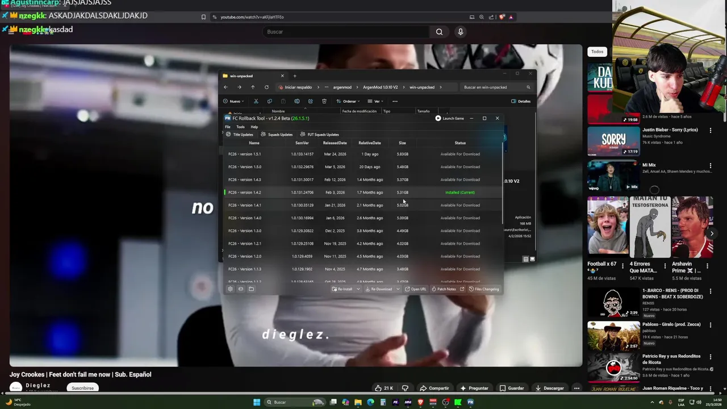This screenshot has height=409, width=727.
Task: Click up-directory arrow in File Explorer
Action: (253, 87)
